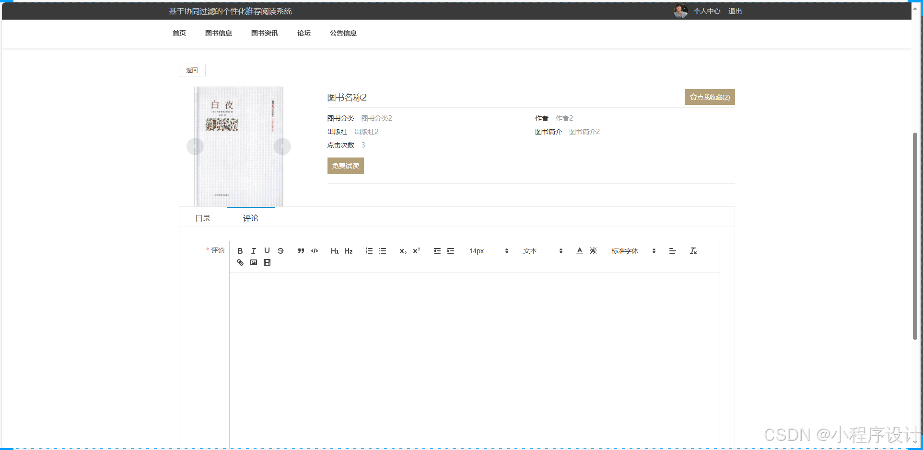Apply Heading 2 style
This screenshot has width=923, height=450.
(x=349, y=251)
